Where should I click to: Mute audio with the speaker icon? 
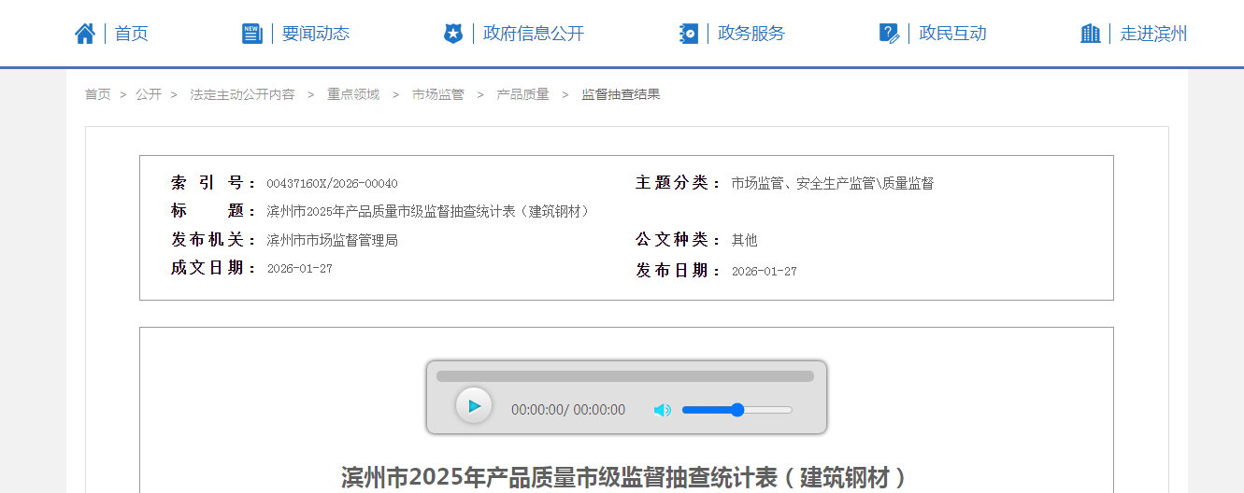click(x=662, y=410)
